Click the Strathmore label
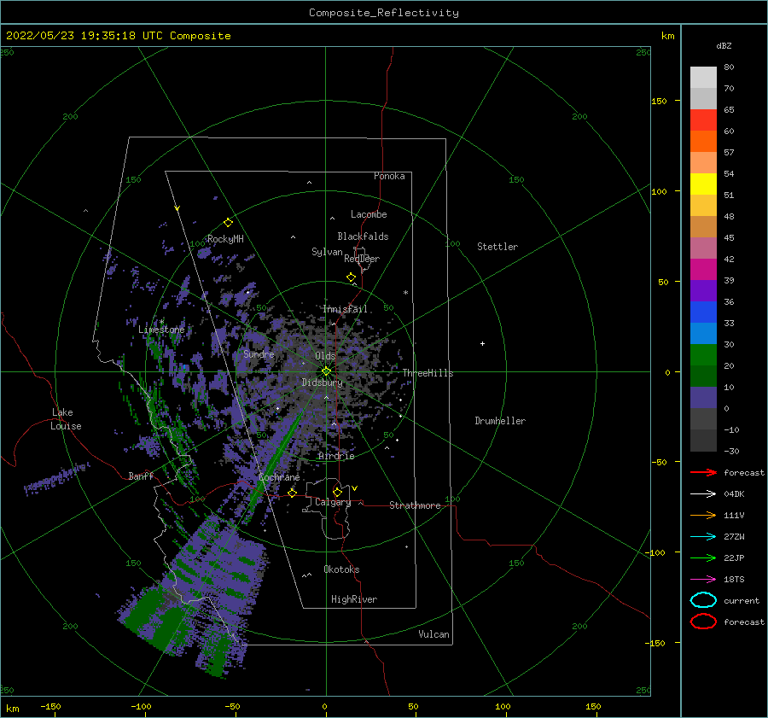Image resolution: width=768 pixels, height=718 pixels. point(415,505)
